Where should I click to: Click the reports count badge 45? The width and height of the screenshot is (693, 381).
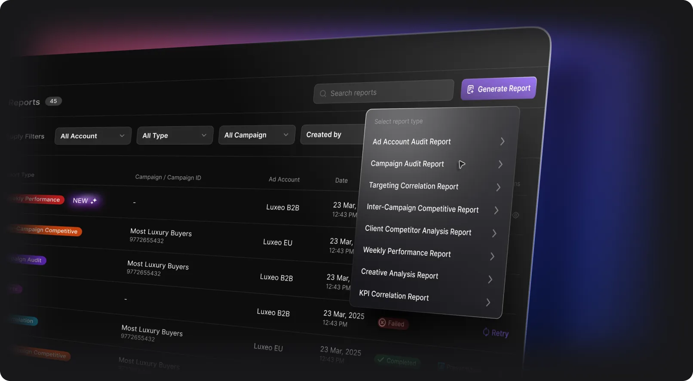pyautogui.click(x=53, y=101)
